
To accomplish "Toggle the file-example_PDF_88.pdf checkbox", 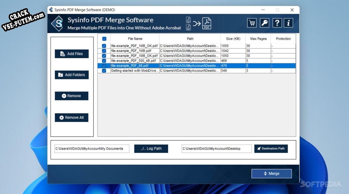I will (x=104, y=66).
